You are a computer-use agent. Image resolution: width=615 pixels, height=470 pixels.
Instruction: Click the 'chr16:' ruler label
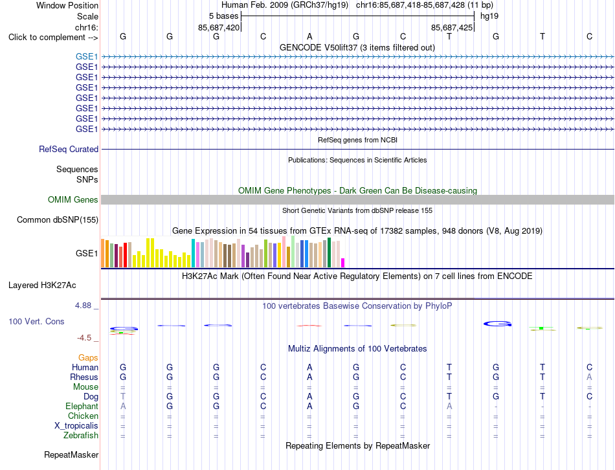[x=86, y=27]
